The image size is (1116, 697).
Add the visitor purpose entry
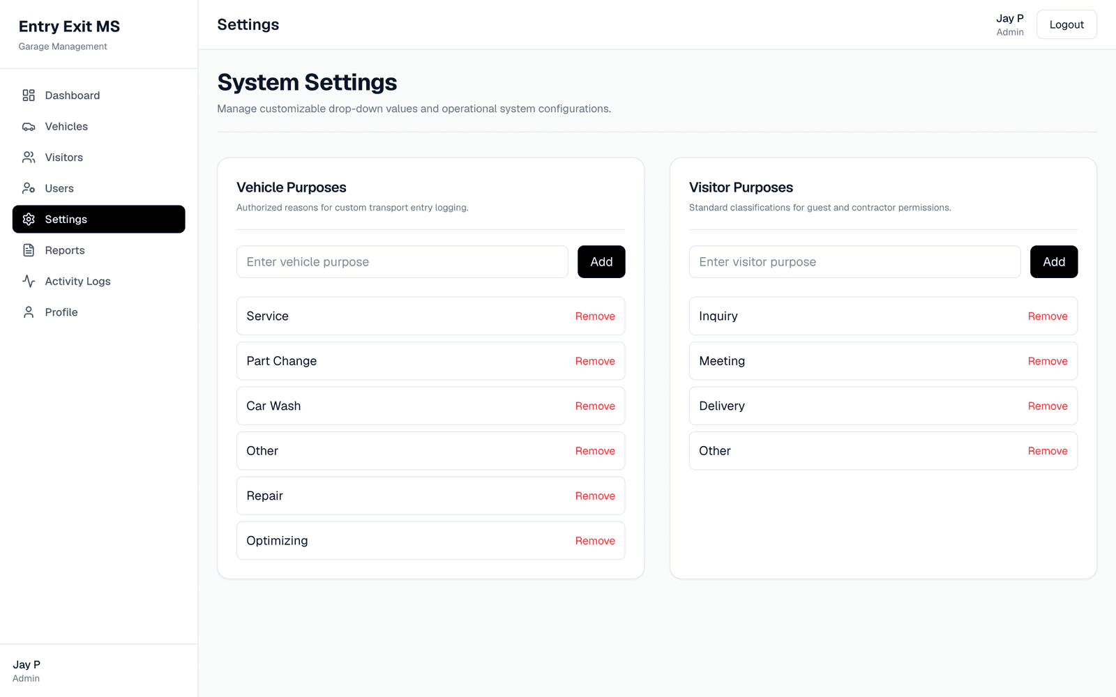click(x=1054, y=262)
